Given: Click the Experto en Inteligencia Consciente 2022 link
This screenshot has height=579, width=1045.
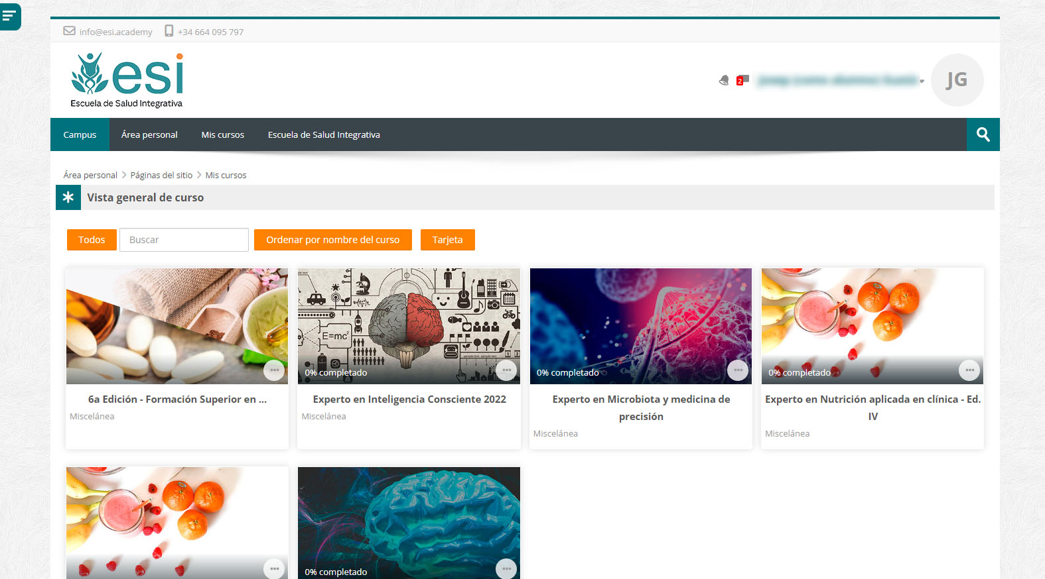Looking at the screenshot, I should click(409, 399).
